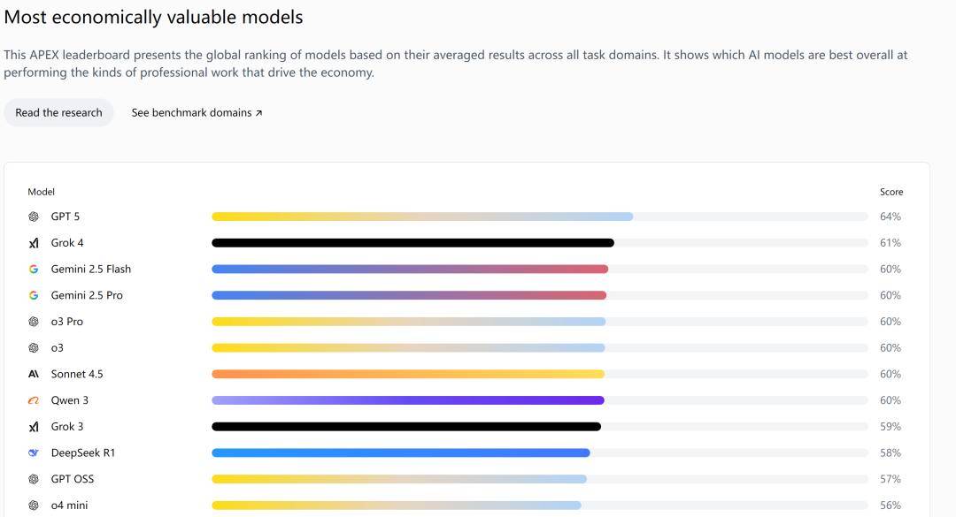Click the DeepSeek whale logo icon
956x517 pixels.
pyautogui.click(x=34, y=453)
